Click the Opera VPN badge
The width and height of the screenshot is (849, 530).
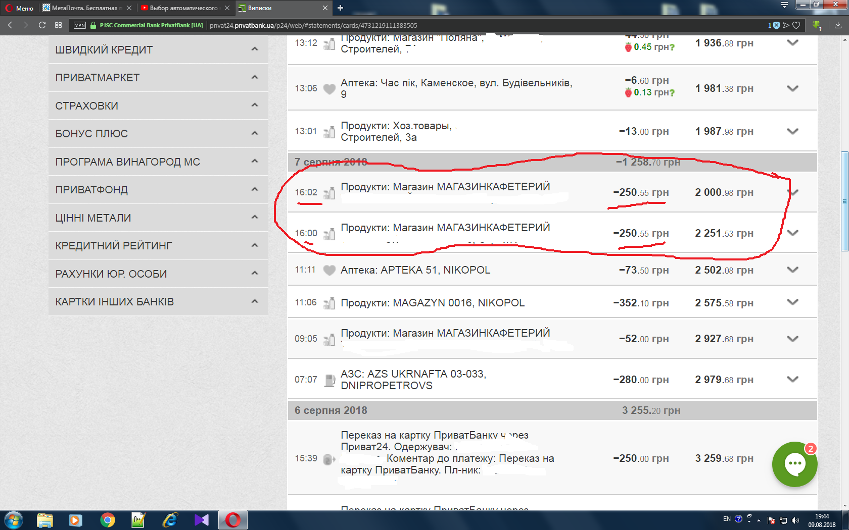80,25
